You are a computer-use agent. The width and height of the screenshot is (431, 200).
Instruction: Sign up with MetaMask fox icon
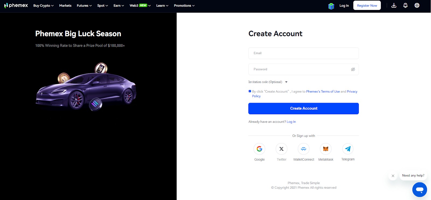coord(326,149)
